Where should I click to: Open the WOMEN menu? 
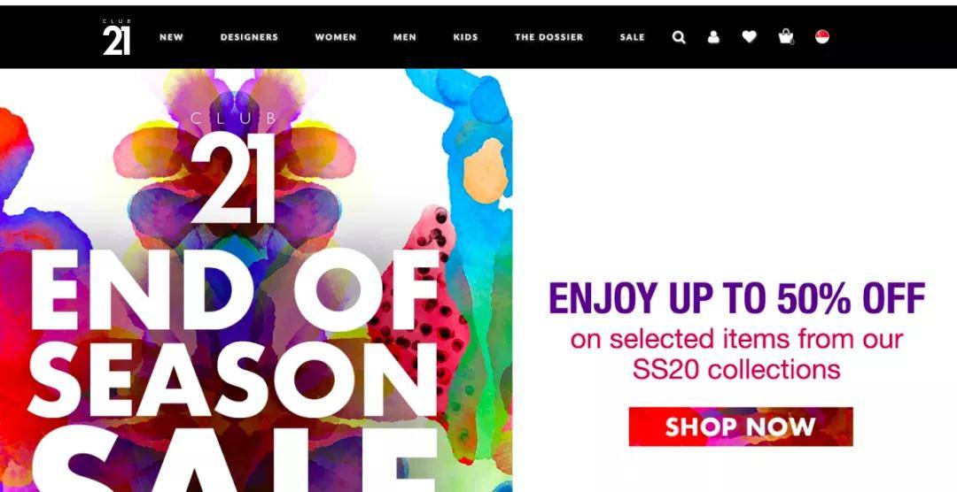336,37
